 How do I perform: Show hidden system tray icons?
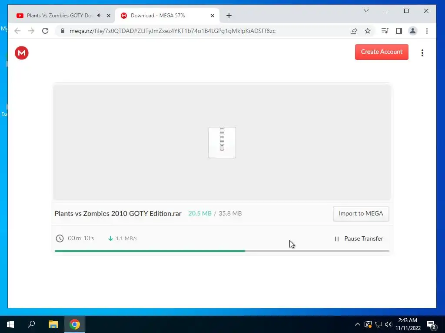pos(358,324)
